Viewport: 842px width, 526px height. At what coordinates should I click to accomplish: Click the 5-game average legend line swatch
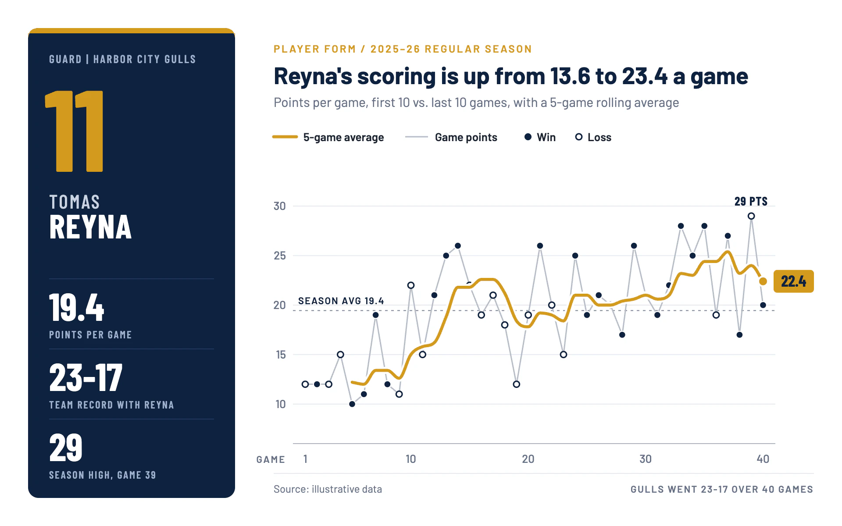(285, 137)
